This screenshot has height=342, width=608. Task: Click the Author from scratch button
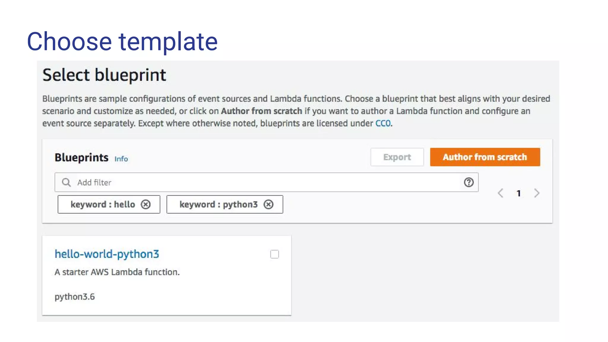coord(485,157)
